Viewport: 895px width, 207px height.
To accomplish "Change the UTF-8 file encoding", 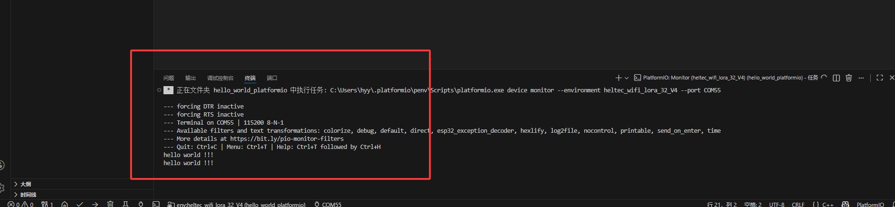I will 776,205.
